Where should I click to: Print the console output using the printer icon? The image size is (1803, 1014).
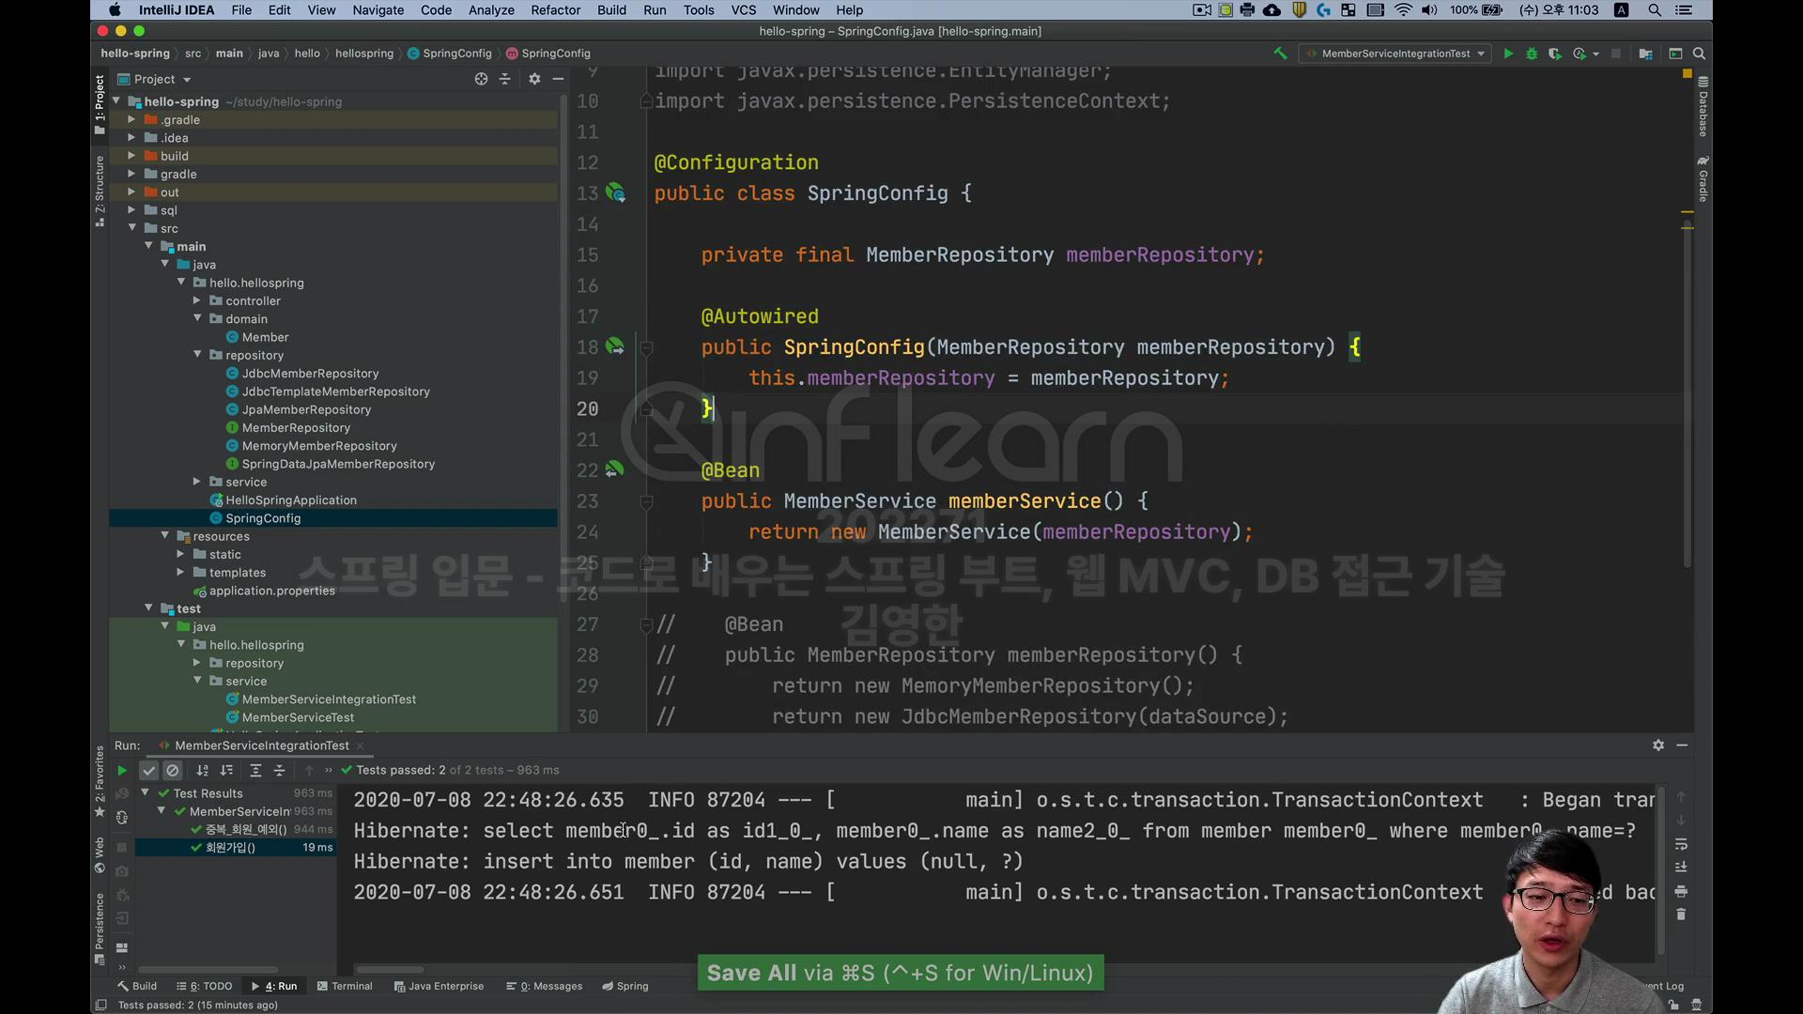pos(1681,891)
